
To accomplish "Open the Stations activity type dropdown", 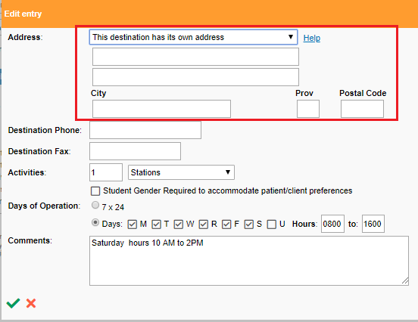I will pos(181,172).
